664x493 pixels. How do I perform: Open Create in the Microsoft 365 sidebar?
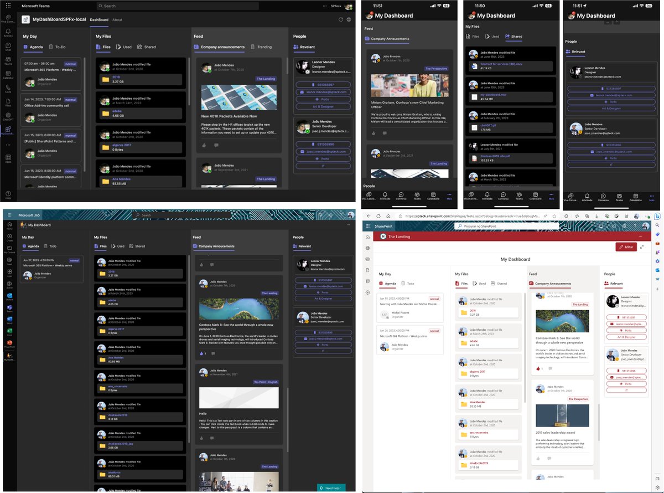(9, 238)
